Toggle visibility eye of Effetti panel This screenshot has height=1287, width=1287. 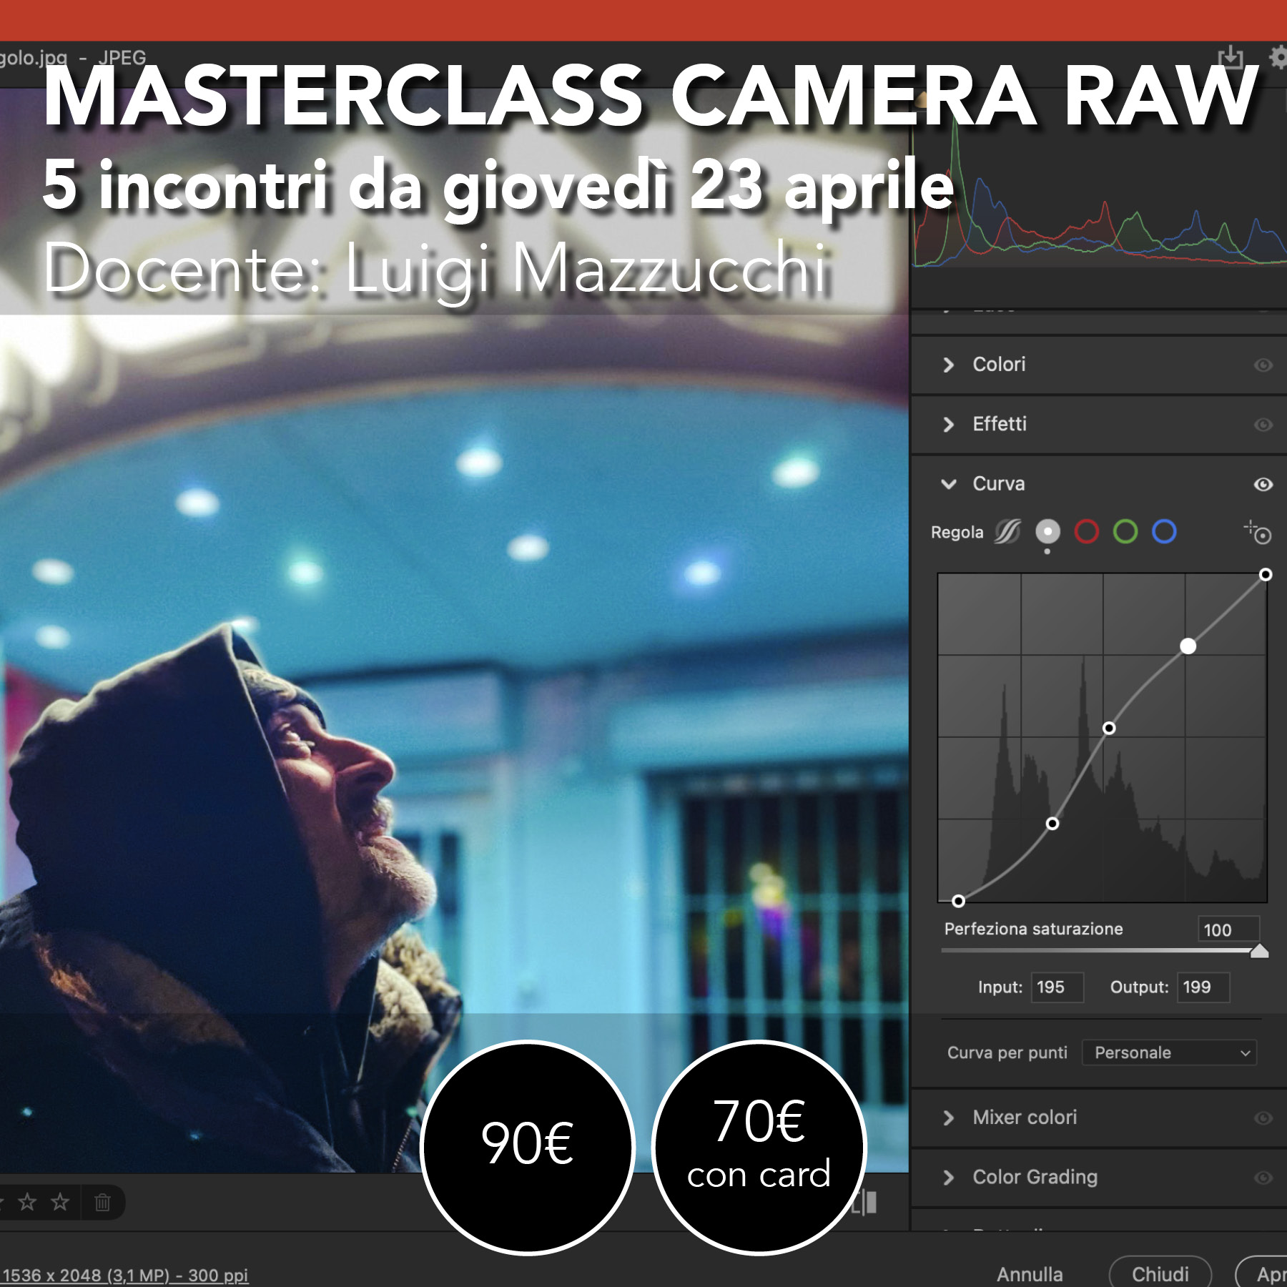[x=1263, y=425]
